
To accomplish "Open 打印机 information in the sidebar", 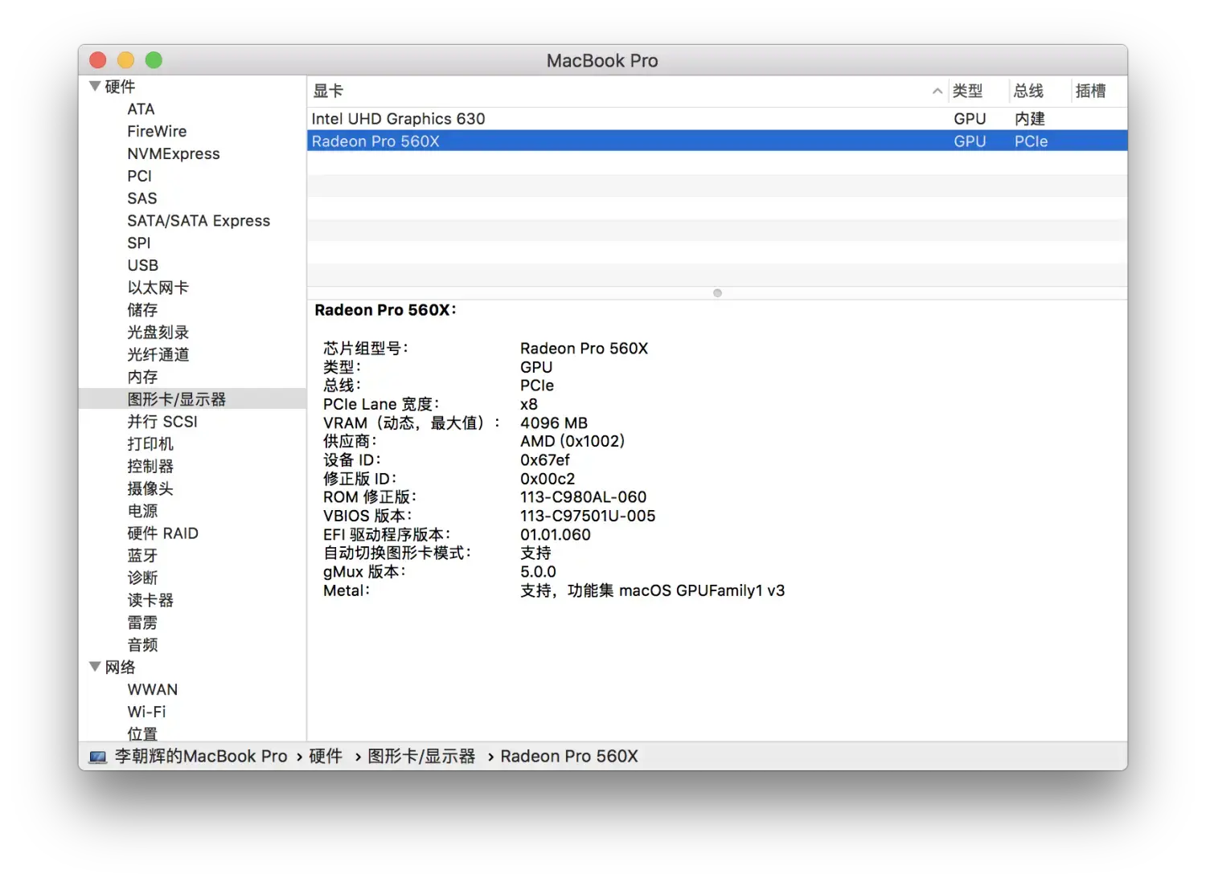I will click(x=150, y=443).
